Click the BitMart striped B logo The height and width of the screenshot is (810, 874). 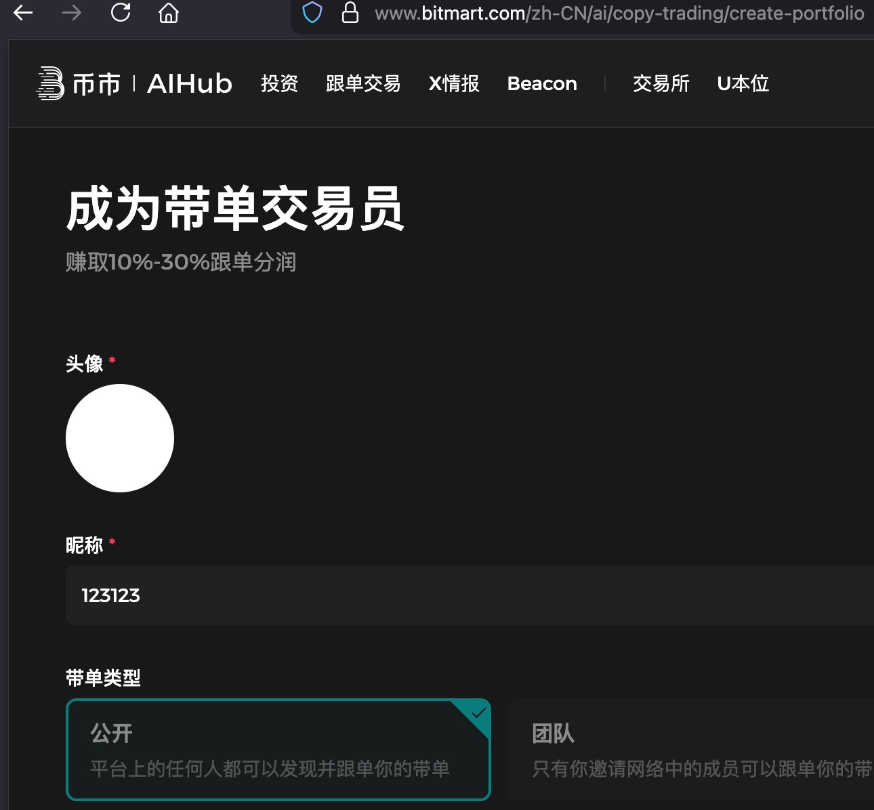50,83
